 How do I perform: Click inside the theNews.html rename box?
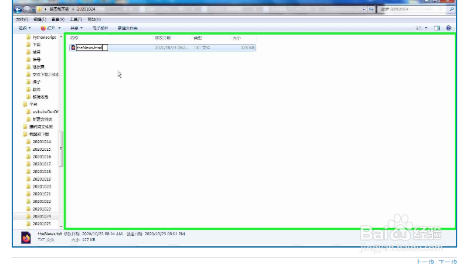[x=92, y=48]
